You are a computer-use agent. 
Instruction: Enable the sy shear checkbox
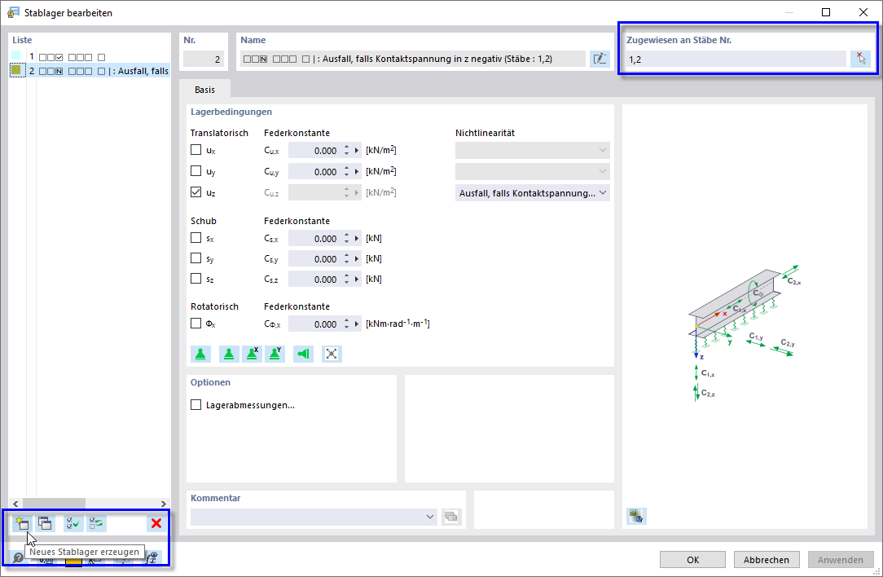pos(196,258)
